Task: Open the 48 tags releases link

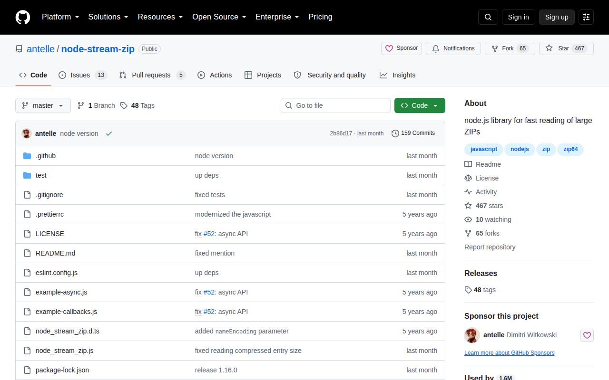Action: click(x=480, y=290)
